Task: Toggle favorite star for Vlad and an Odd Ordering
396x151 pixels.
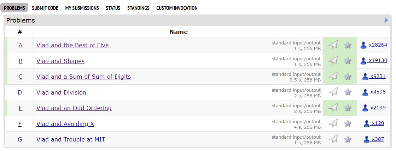Action: click(348, 108)
